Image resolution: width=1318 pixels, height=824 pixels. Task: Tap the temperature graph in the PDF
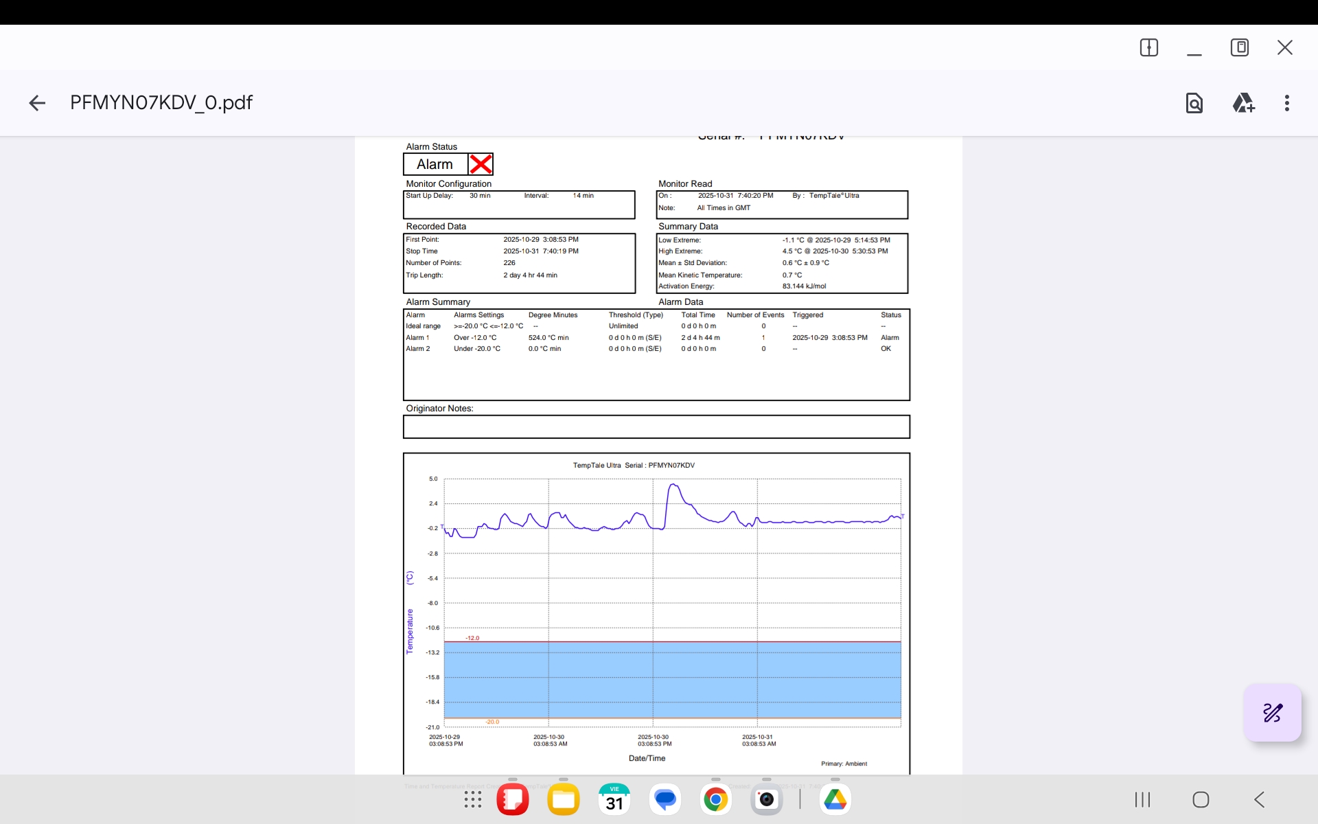pos(656,604)
